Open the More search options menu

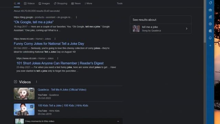pos(88,3)
